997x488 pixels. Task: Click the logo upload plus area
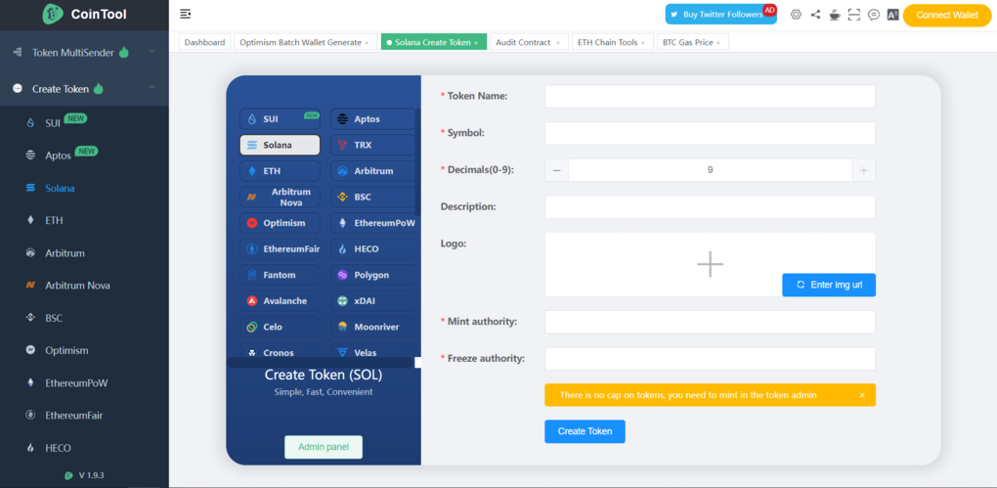[x=711, y=263]
